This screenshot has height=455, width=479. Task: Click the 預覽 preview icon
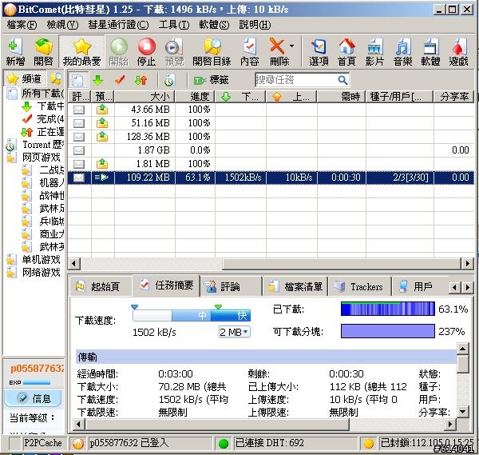(x=174, y=52)
